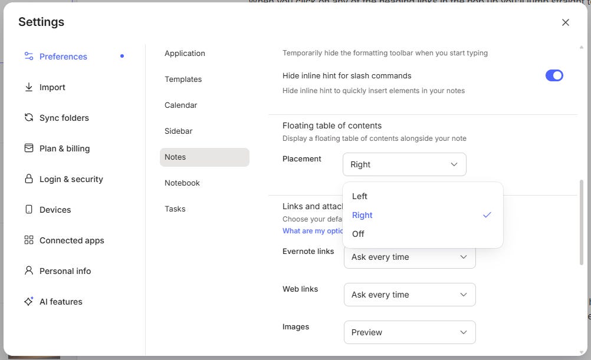Screen dimensions: 591x360
Task: Expand the Web links dropdown
Action: pos(409,295)
